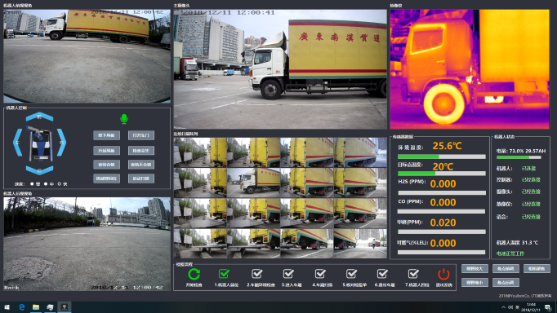Image resolution: width=557 pixels, height=313 pixels.
Task: Select the scan thumbnail showing white truck cab
Action: coord(253,183)
